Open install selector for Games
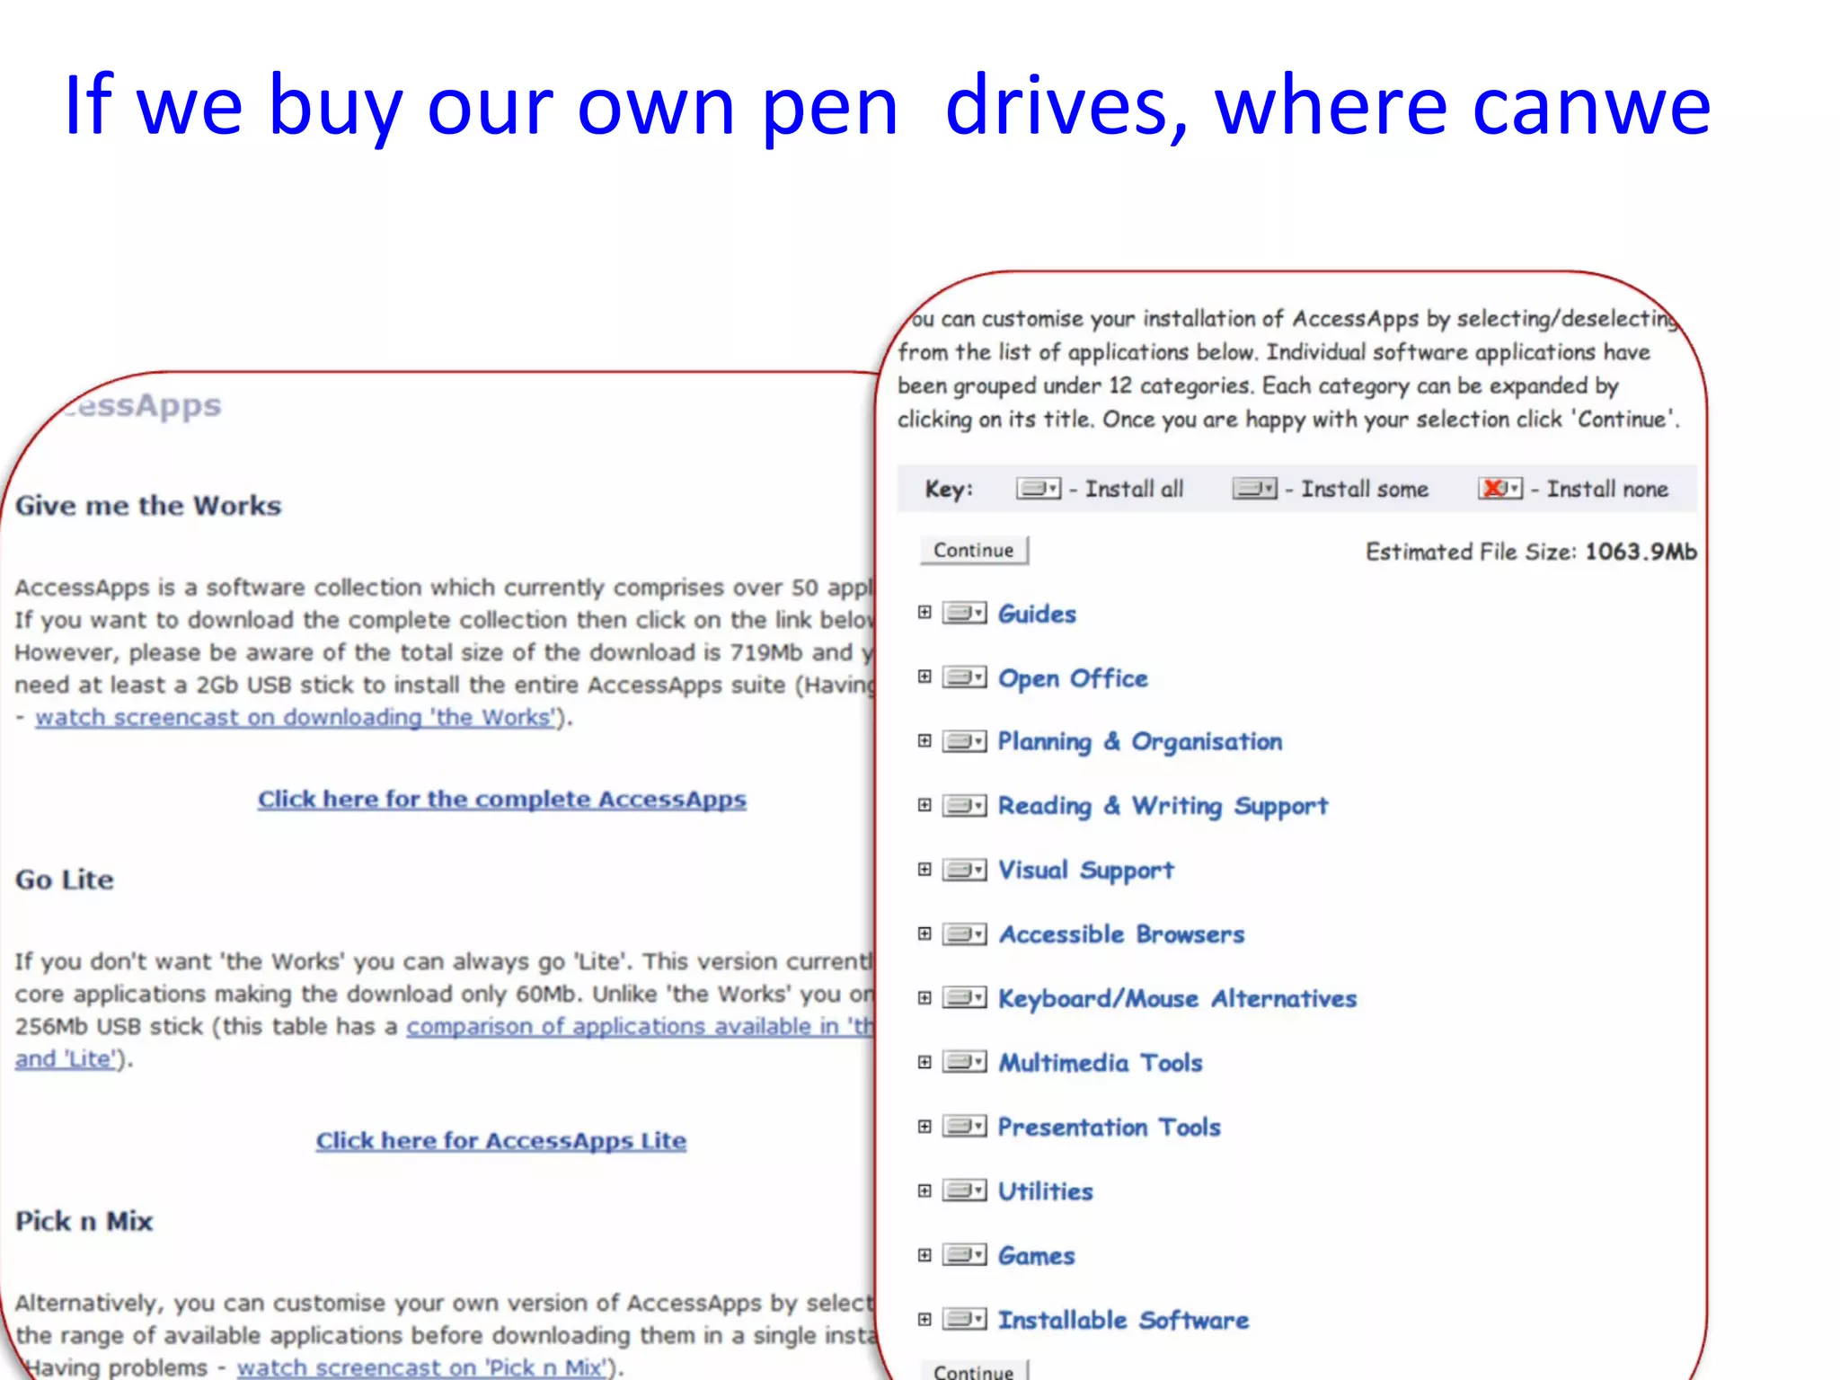Screen dimensions: 1840x1380 965,1255
